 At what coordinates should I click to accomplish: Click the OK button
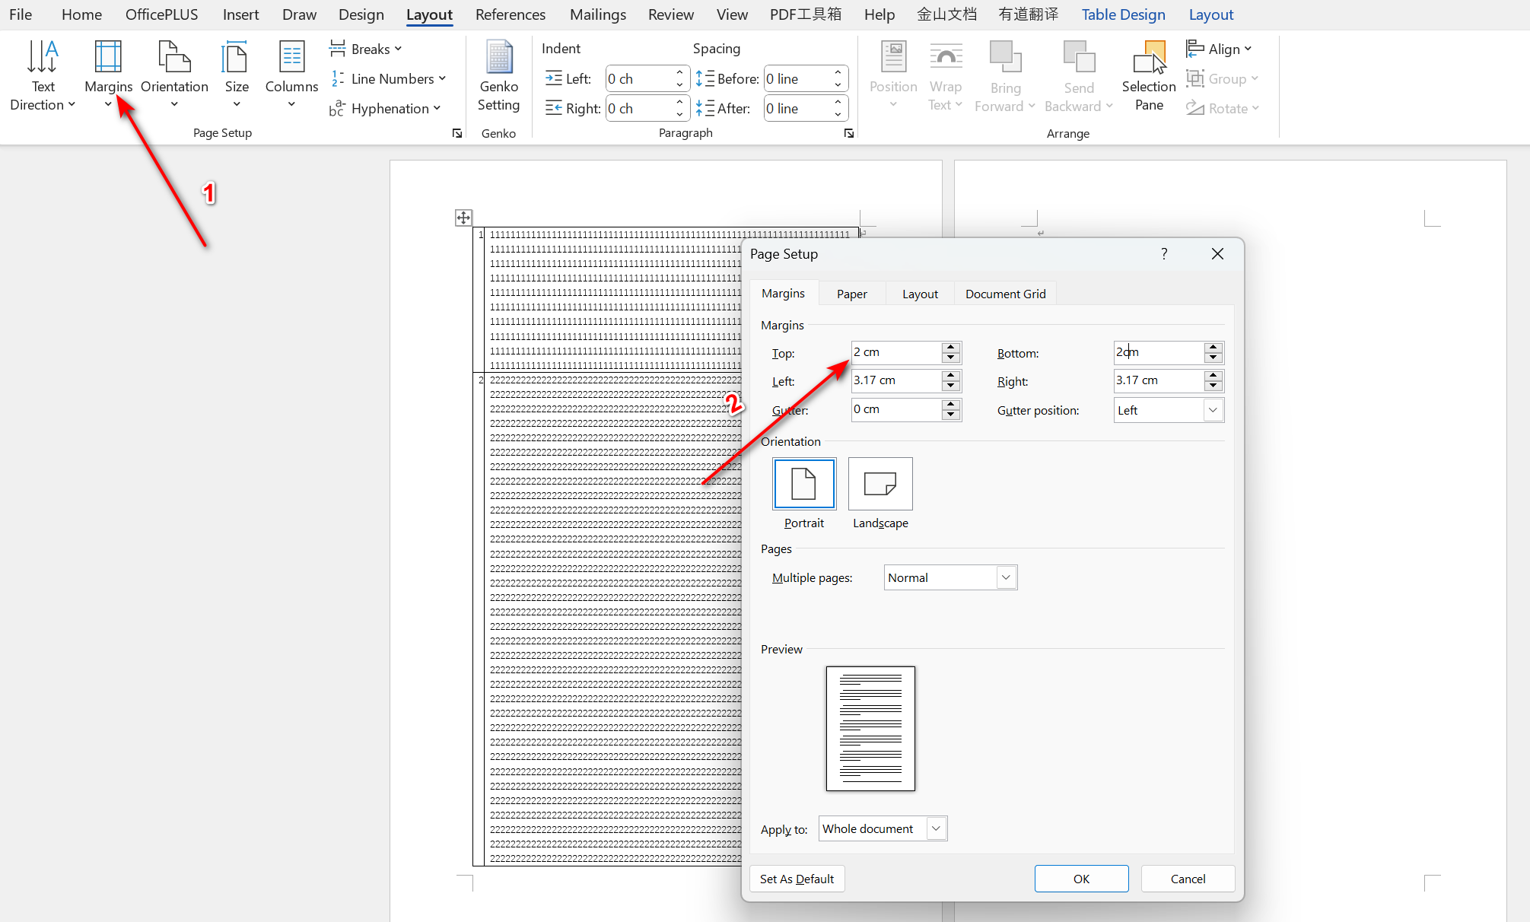click(x=1081, y=879)
